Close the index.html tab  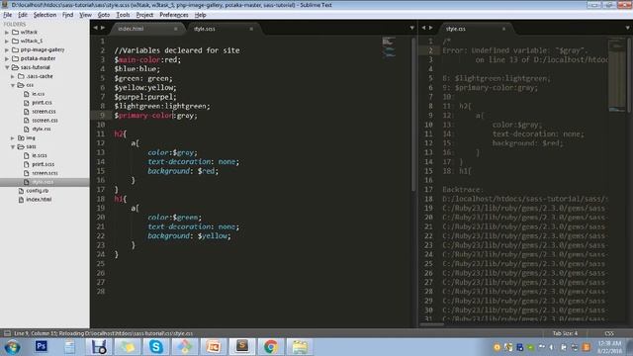click(176, 29)
